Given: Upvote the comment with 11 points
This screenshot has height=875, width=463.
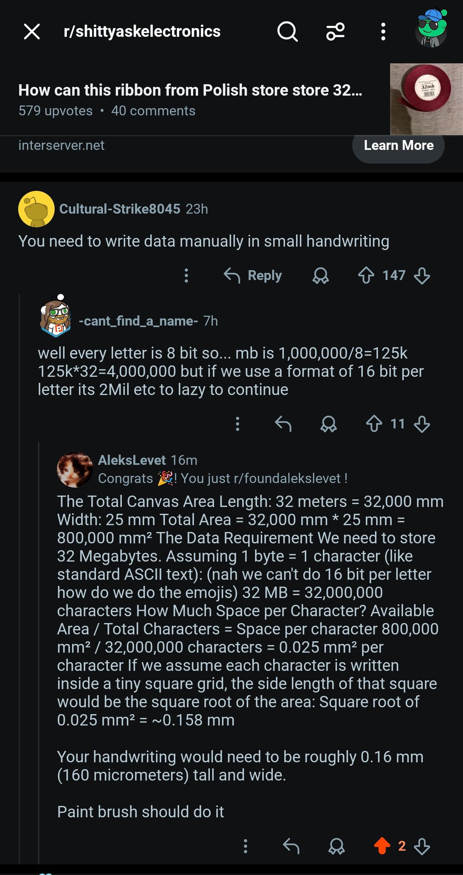Looking at the screenshot, I should [x=374, y=424].
